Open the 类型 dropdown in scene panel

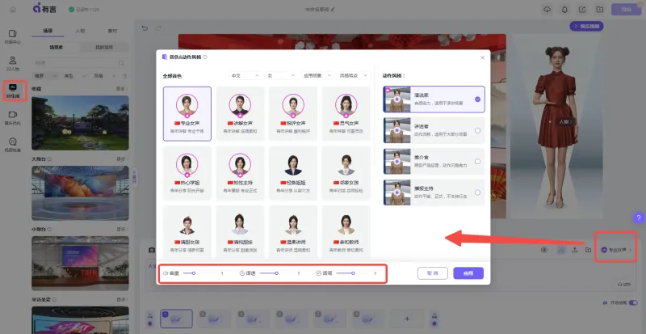pyautogui.click(x=75, y=76)
